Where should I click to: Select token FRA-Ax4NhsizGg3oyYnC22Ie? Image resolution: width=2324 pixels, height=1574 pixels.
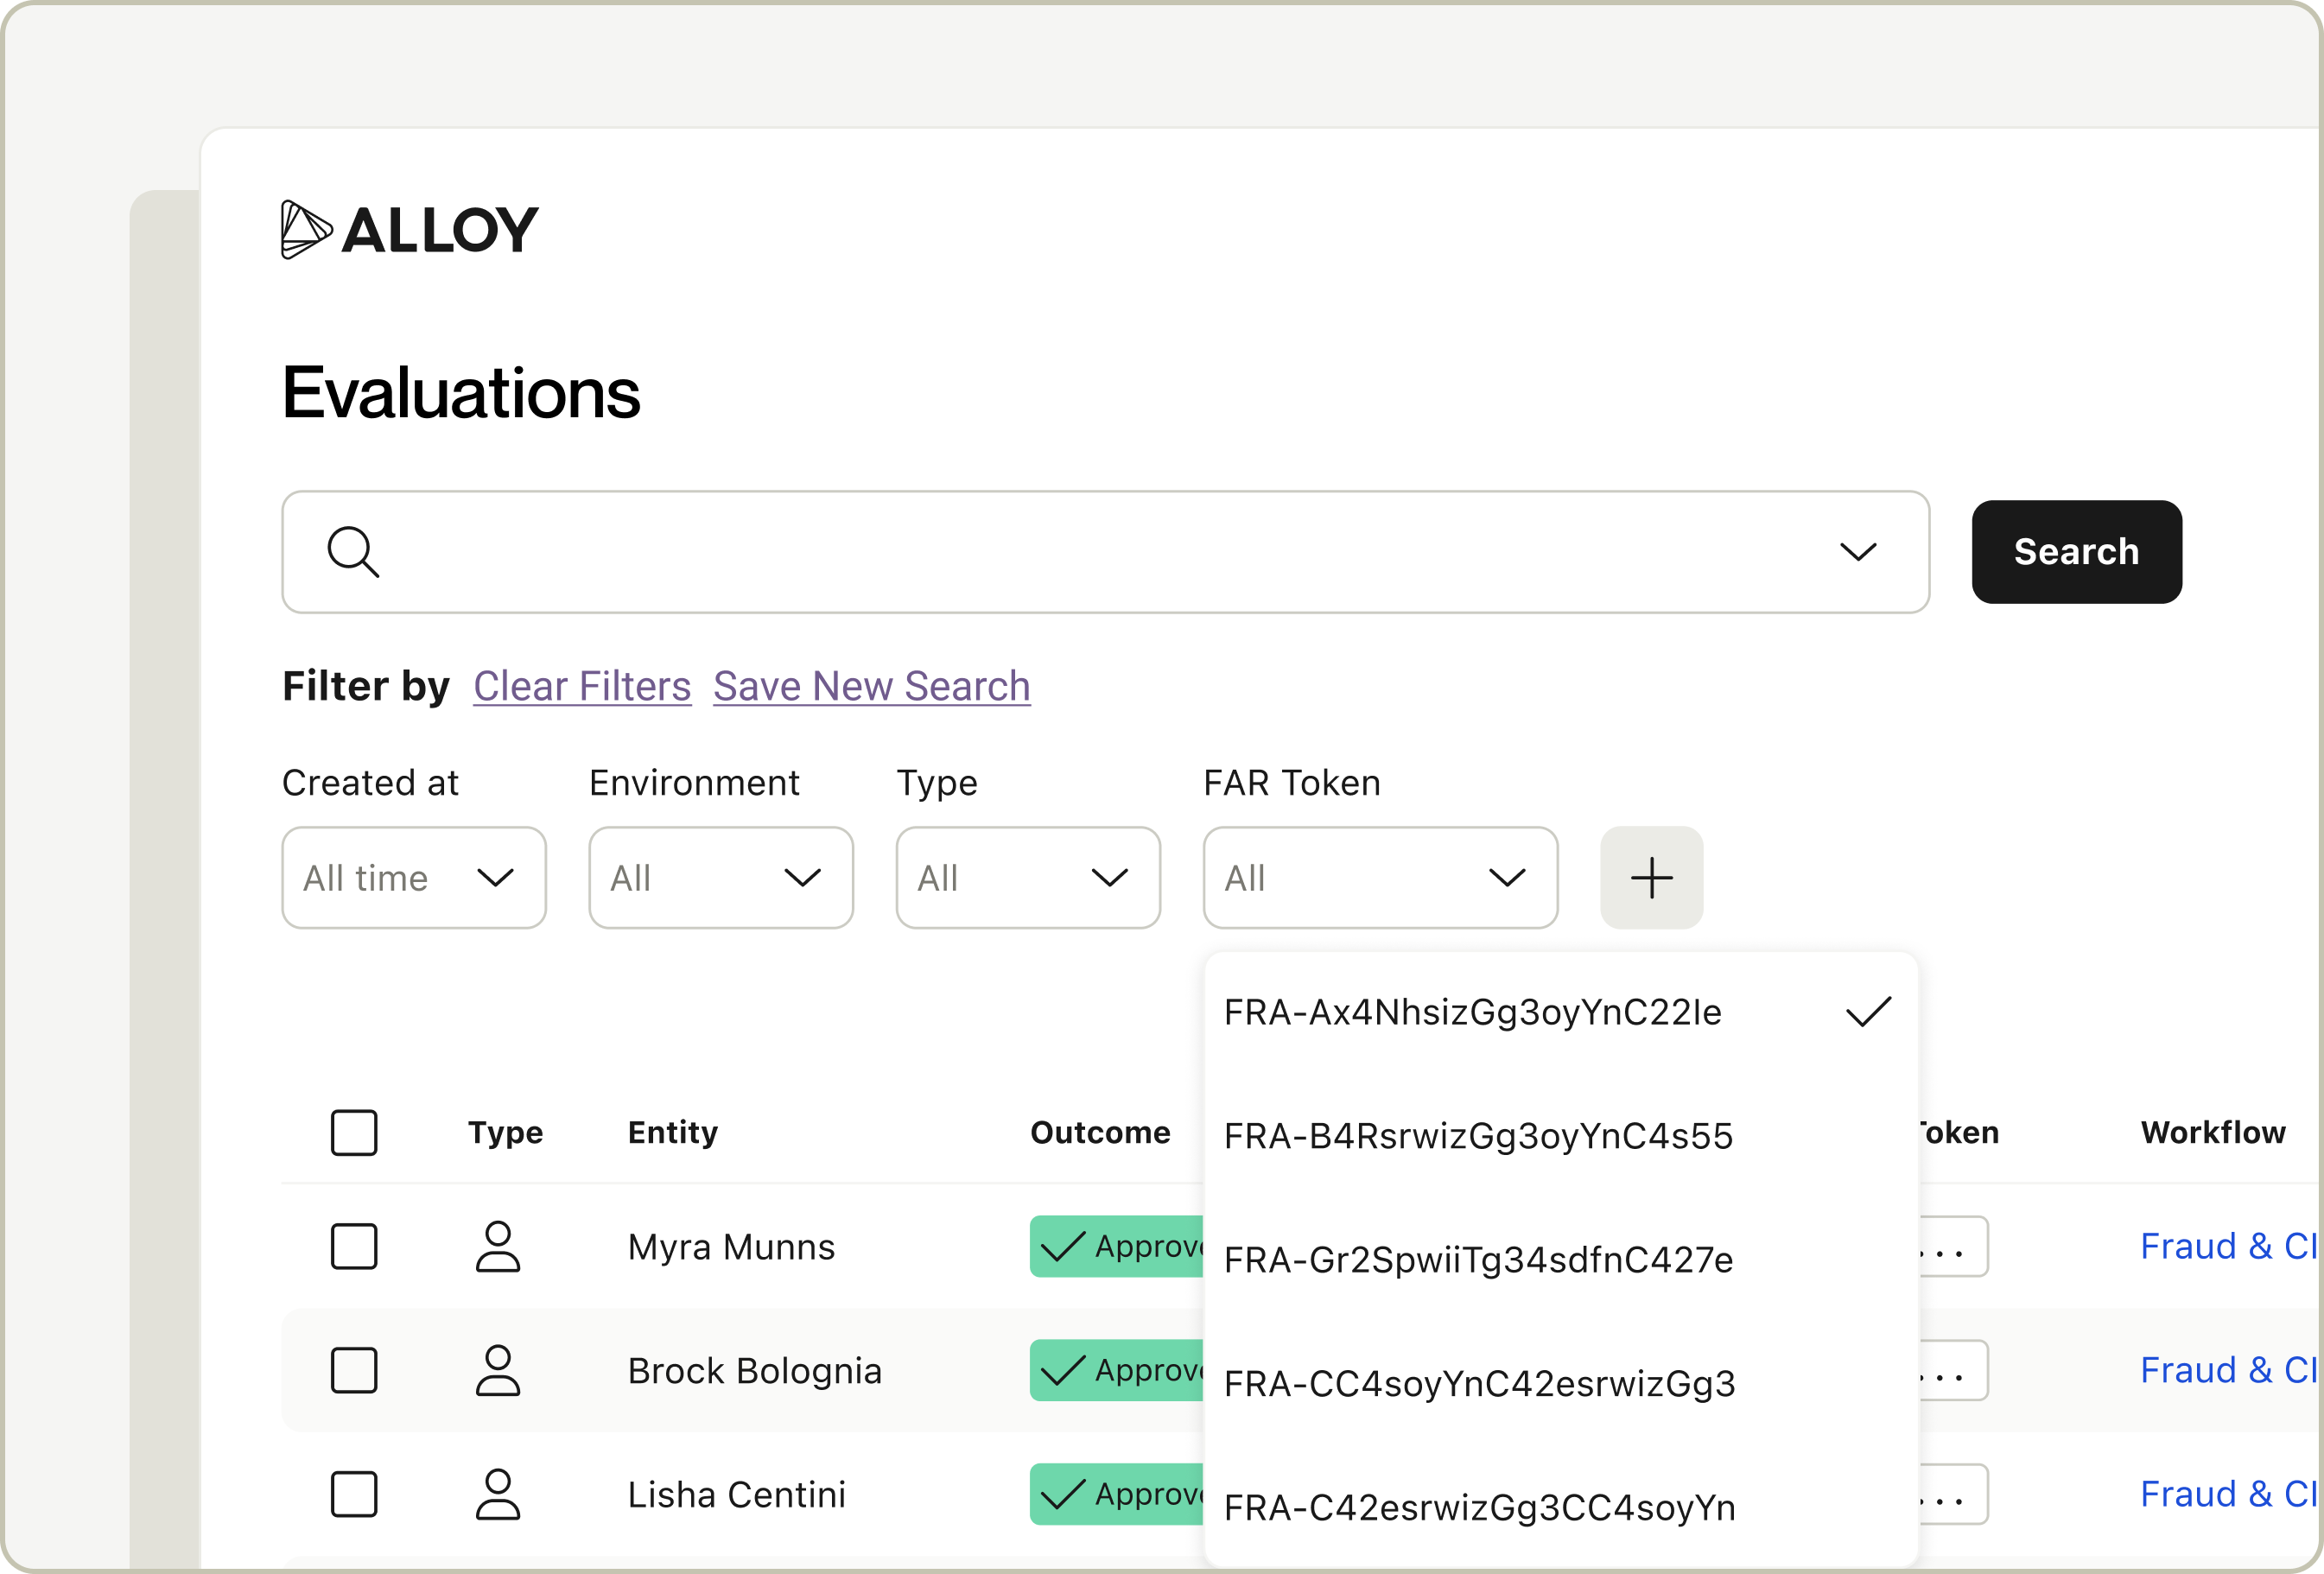tap(1560, 1012)
